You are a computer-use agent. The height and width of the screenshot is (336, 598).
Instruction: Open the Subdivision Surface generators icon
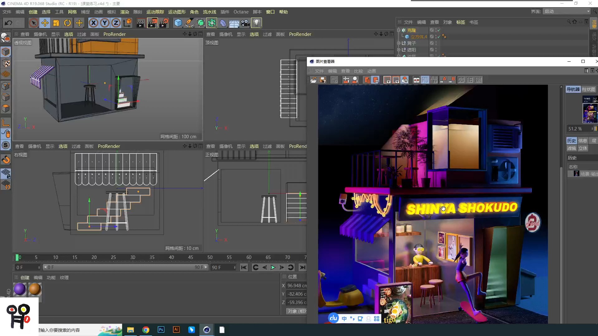[x=201, y=23]
